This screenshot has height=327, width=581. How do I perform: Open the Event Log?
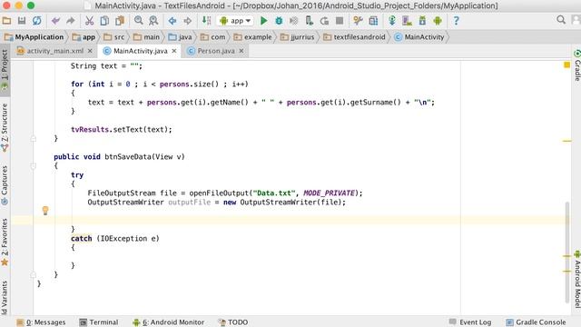(x=470, y=322)
